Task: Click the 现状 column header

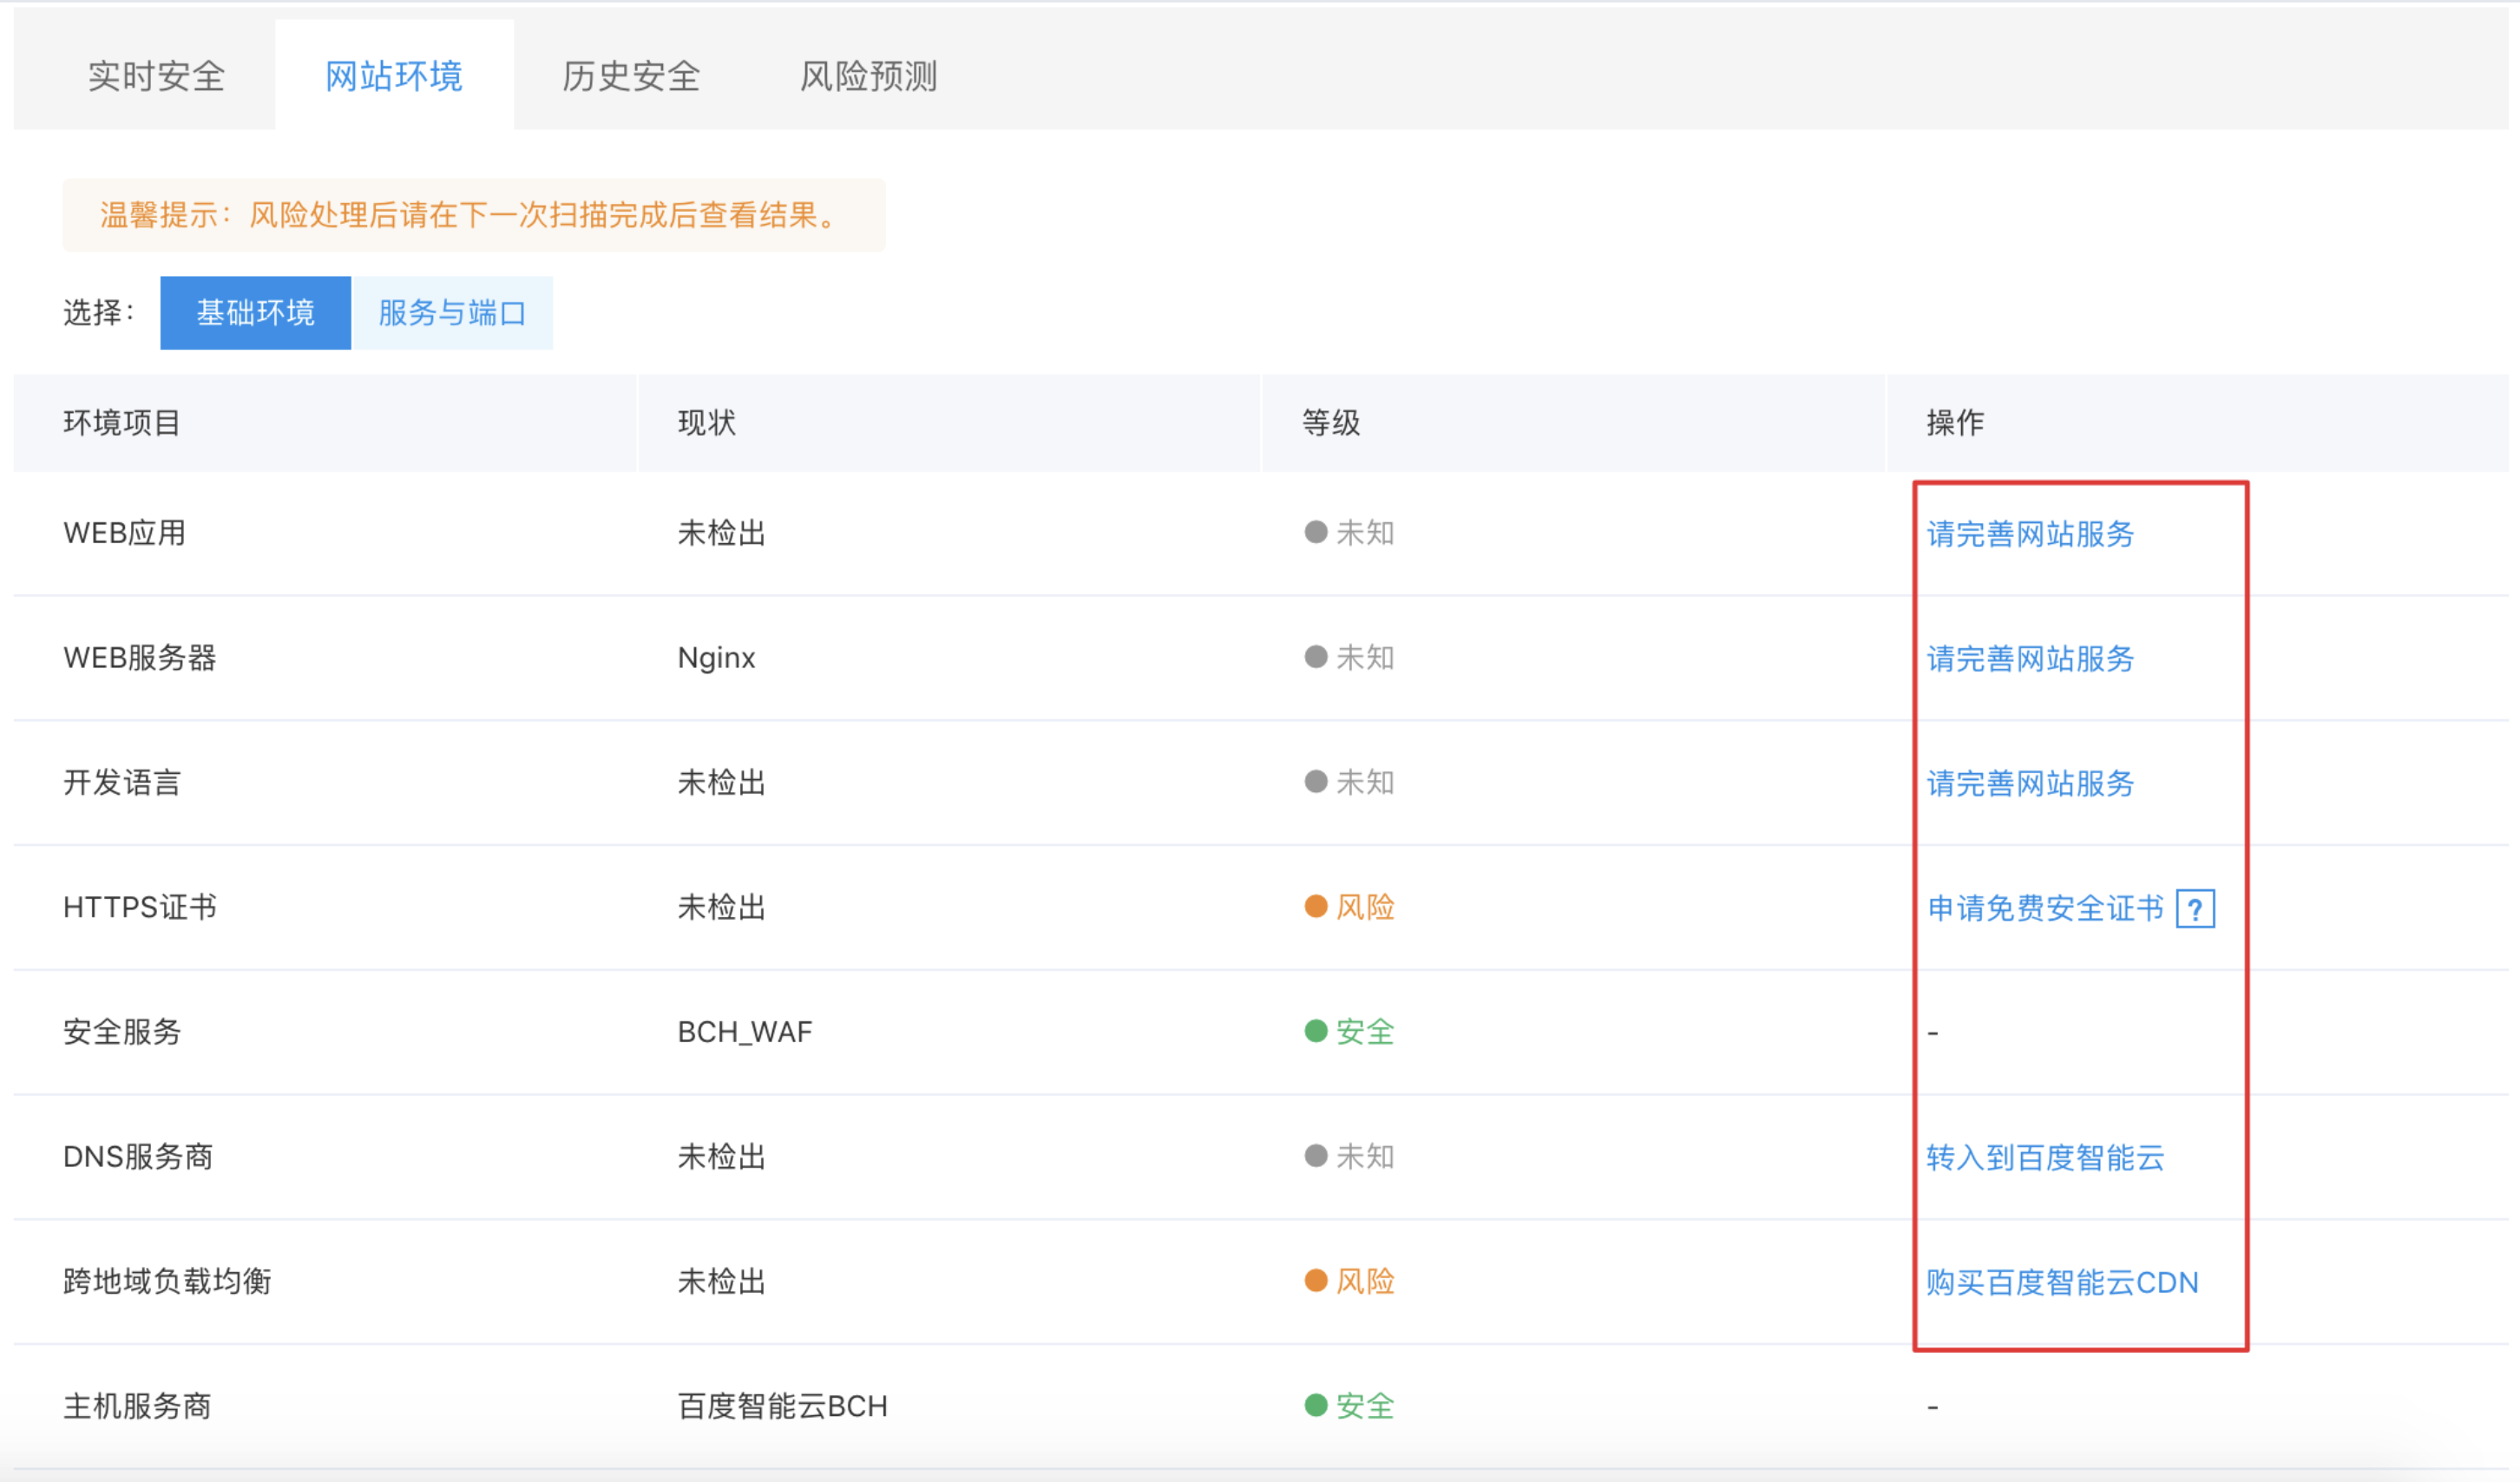Action: (707, 423)
